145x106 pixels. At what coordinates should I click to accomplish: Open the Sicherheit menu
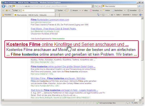[127, 15]
